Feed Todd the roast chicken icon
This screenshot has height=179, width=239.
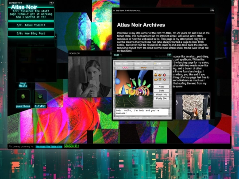pos(160,75)
